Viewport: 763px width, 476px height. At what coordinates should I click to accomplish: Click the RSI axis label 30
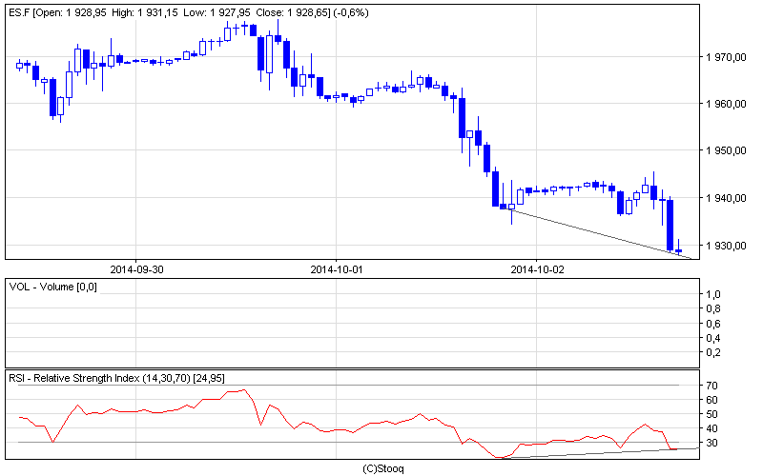pos(711,443)
